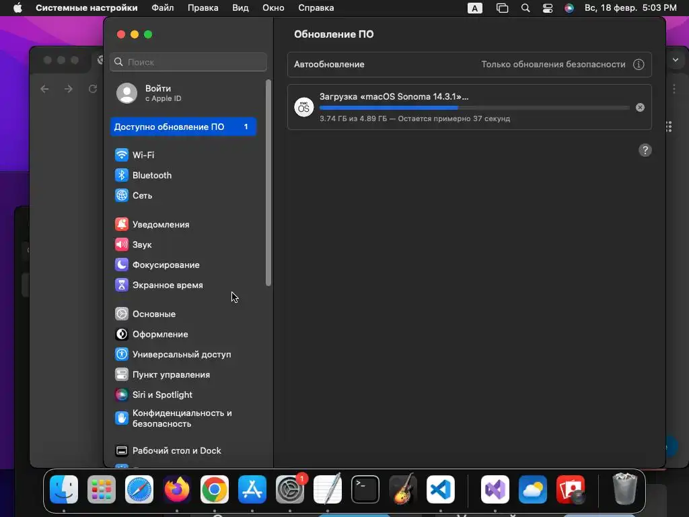689x517 pixels.
Task: Open Visual Studio Code in Dock
Action: pyautogui.click(x=441, y=489)
